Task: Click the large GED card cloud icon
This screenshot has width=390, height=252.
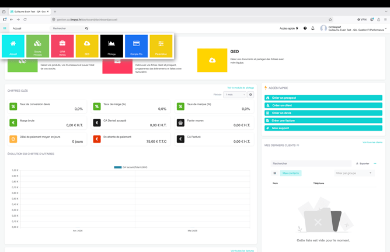Action: [212, 60]
